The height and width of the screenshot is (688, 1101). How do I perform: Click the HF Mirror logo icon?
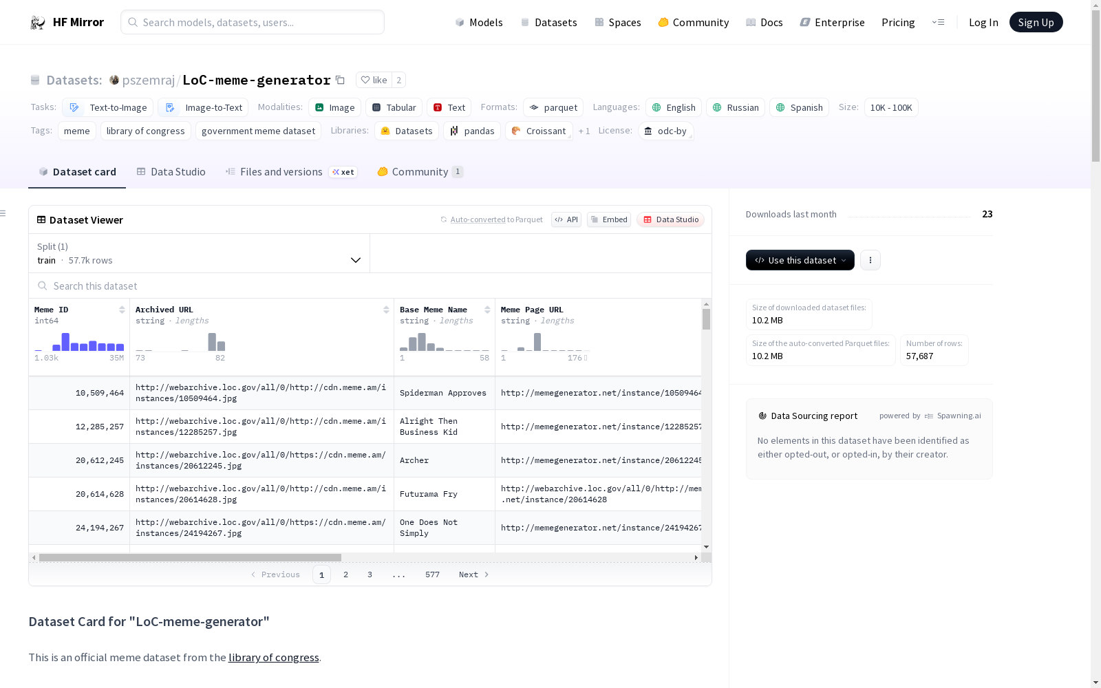point(38,23)
